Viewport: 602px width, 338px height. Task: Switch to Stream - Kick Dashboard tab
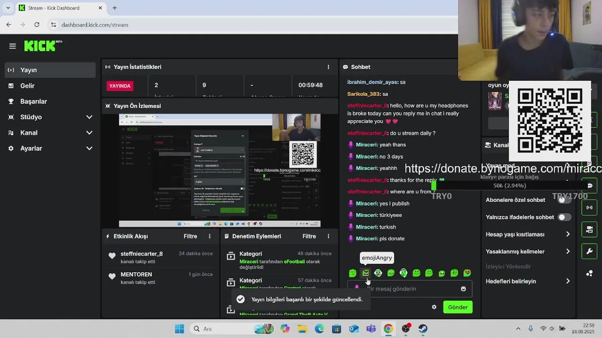click(x=60, y=8)
